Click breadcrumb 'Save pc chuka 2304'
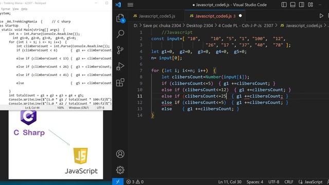 click(162, 26)
